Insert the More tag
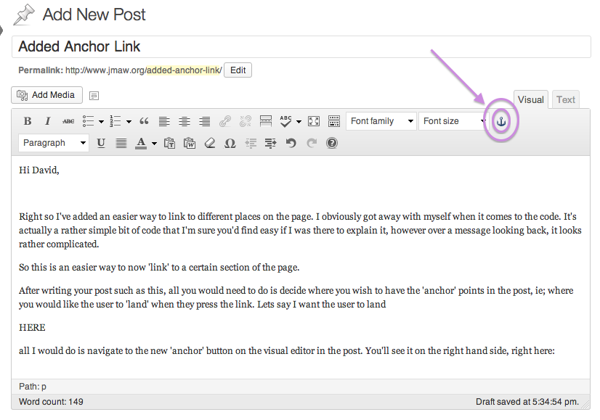 (x=266, y=122)
